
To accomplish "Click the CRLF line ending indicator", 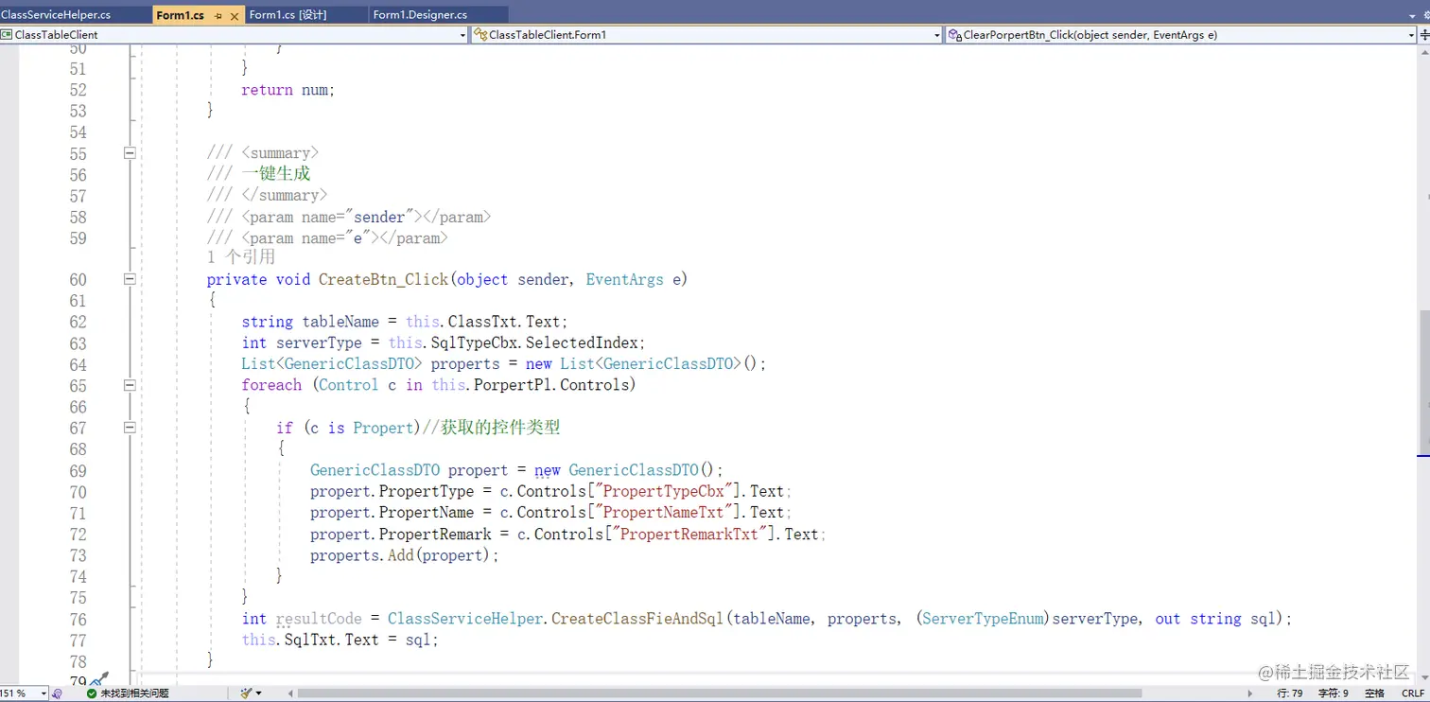I will click(1413, 693).
